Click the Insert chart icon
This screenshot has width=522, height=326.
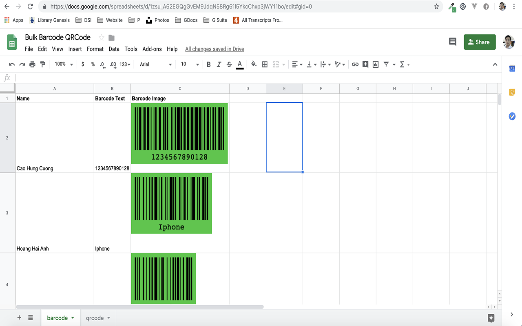click(376, 64)
